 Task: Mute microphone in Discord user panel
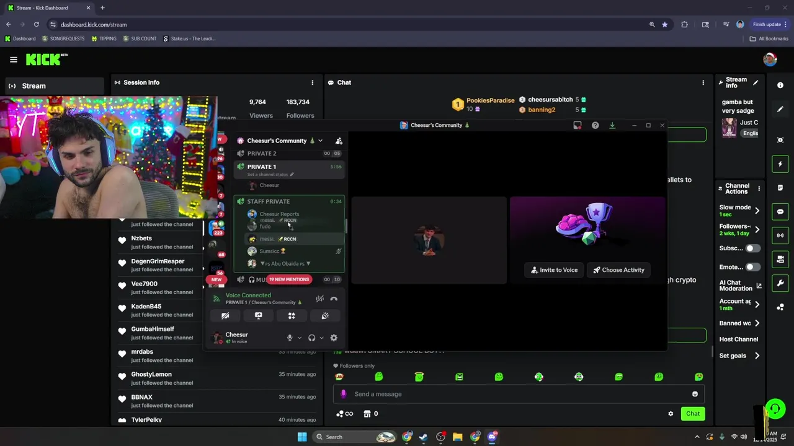289,338
